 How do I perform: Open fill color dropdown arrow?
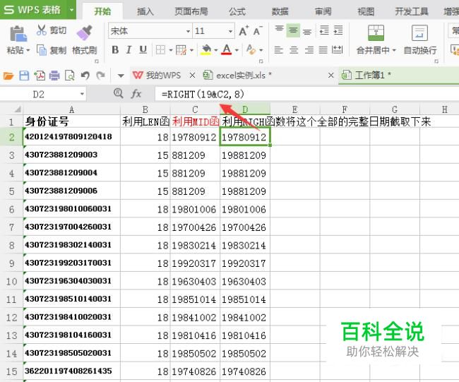pos(216,50)
